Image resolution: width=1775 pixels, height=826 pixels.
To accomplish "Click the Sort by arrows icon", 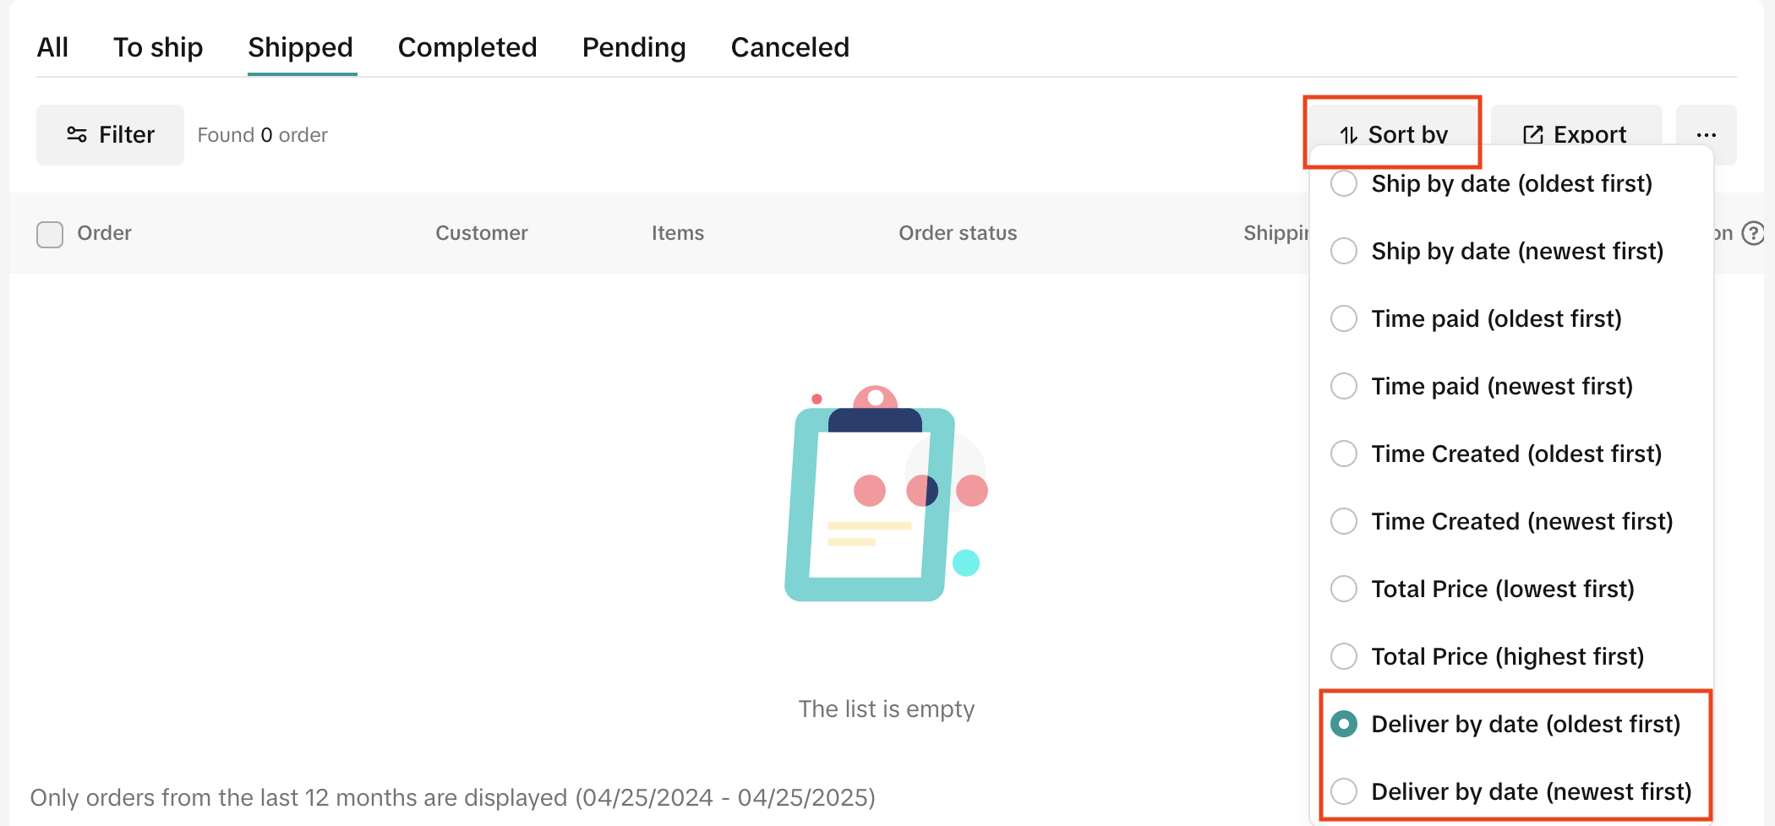I will click(1348, 134).
